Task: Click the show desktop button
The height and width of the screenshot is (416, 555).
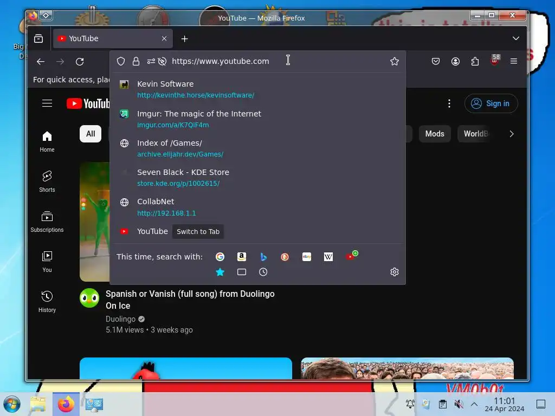Action: coord(541,404)
